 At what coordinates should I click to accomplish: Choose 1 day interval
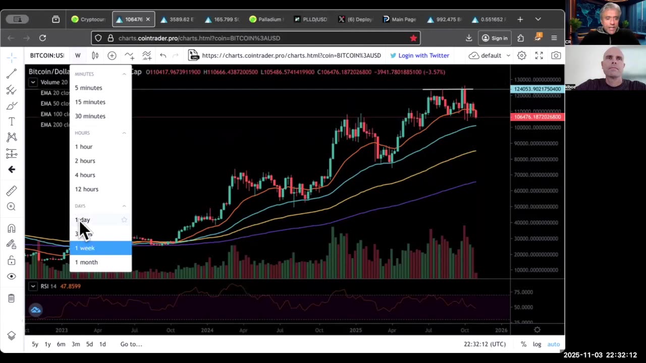pos(100,220)
